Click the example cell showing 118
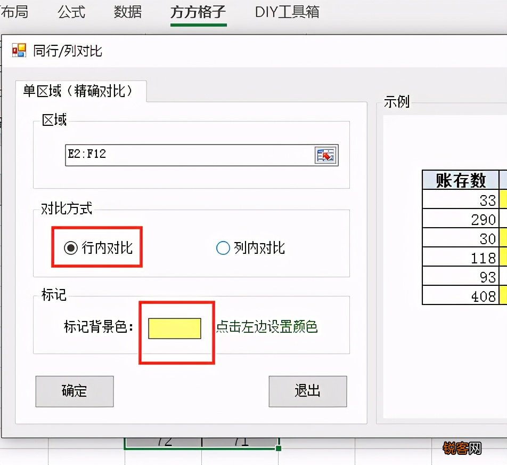507x465 pixels. tap(461, 257)
